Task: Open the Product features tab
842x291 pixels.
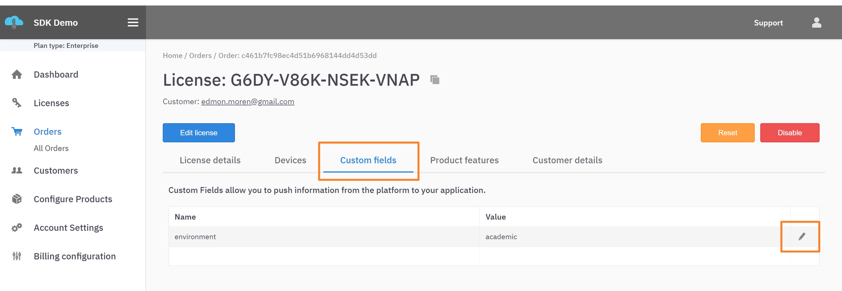Action: point(464,160)
